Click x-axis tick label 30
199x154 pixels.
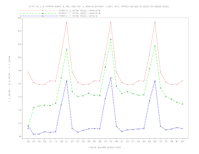point(83,141)
